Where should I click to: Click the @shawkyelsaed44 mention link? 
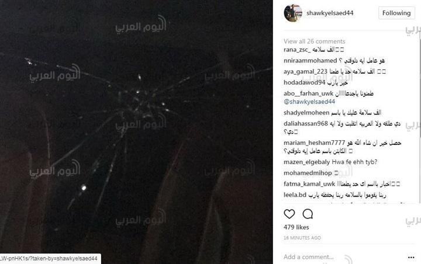coord(309,102)
